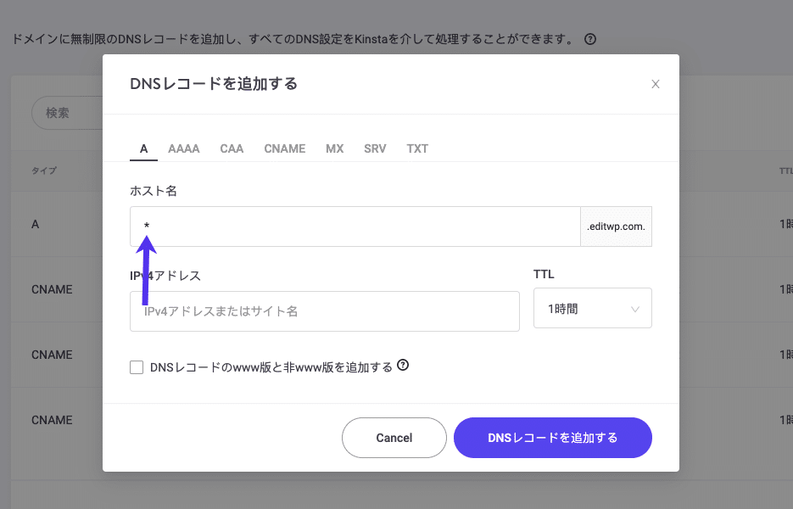Screen dimensions: 793x509
Task: Open the help tooltip next to the www checkbox
Action: [403, 365]
